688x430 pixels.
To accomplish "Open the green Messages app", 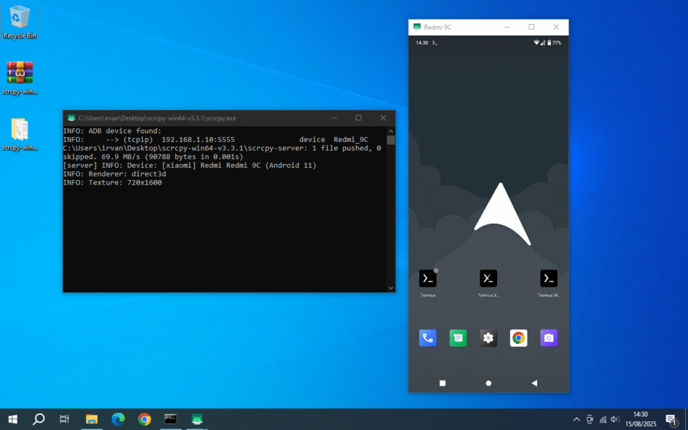I will coord(458,338).
